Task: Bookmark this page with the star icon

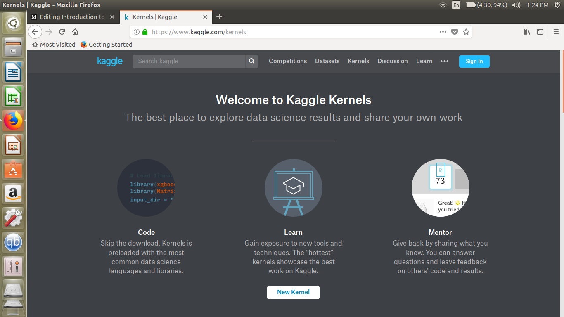Action: tap(466, 32)
